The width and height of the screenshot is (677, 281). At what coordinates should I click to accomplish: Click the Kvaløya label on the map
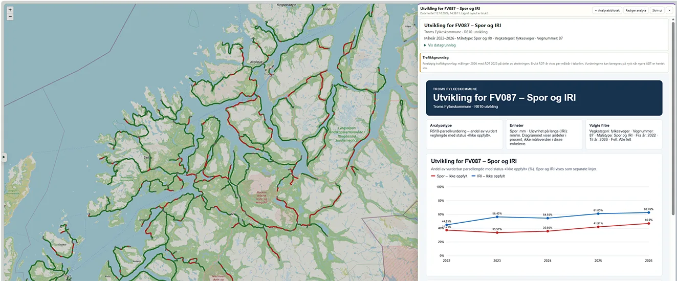(x=255, y=62)
